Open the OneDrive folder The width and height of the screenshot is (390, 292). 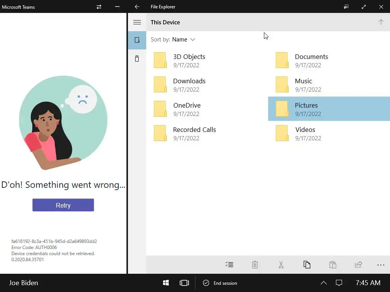[207, 109]
